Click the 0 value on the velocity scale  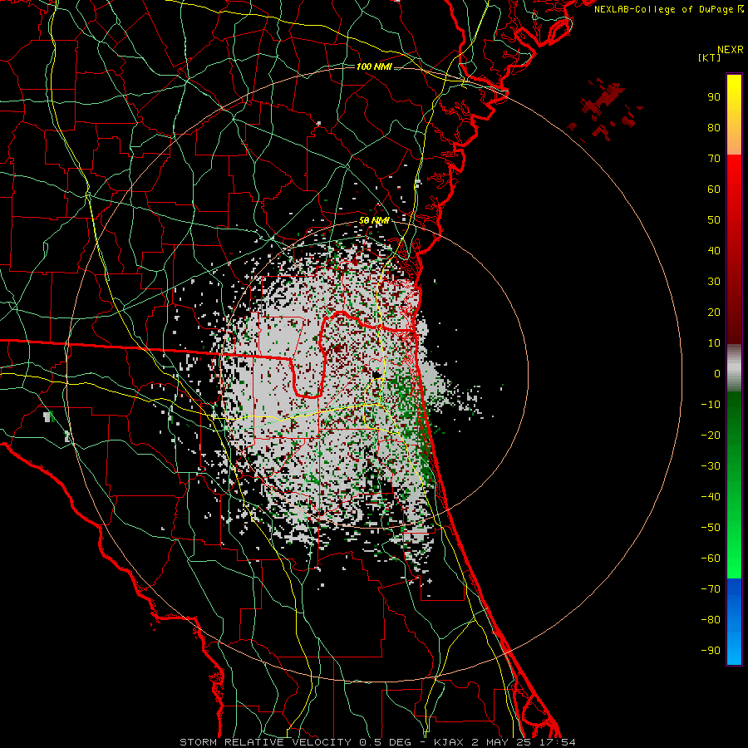tap(717, 374)
